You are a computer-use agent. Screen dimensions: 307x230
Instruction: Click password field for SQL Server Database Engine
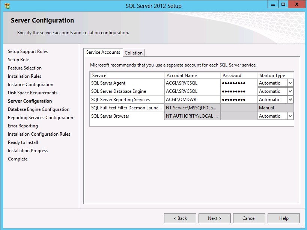pos(239,91)
